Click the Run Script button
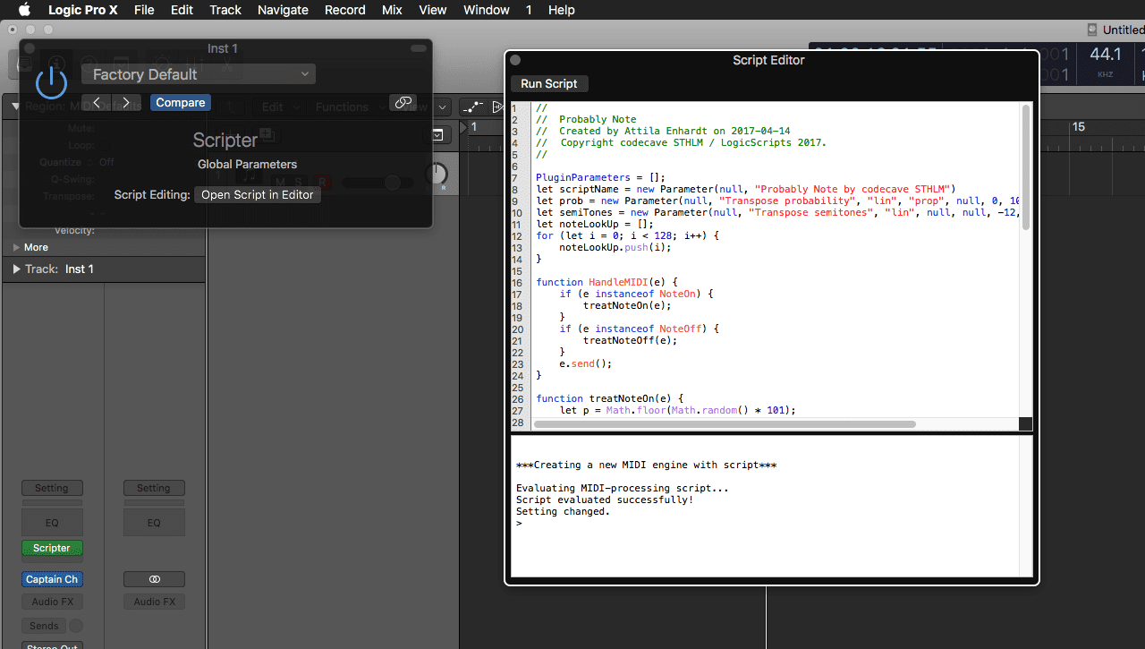Screen dimensions: 1145x649 point(549,84)
